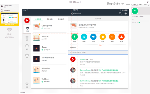Click the Coding-iPad project sunset thumbnail
Screen dimensions: 150x94
point(36,27)
